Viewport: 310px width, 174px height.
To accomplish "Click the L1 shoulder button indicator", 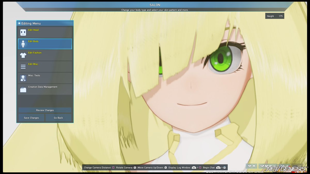I will (249, 165).
